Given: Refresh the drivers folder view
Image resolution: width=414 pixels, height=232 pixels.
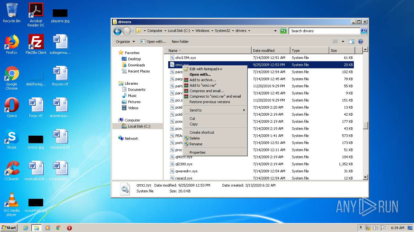Looking at the screenshot, I should pyautogui.click(x=283, y=31).
